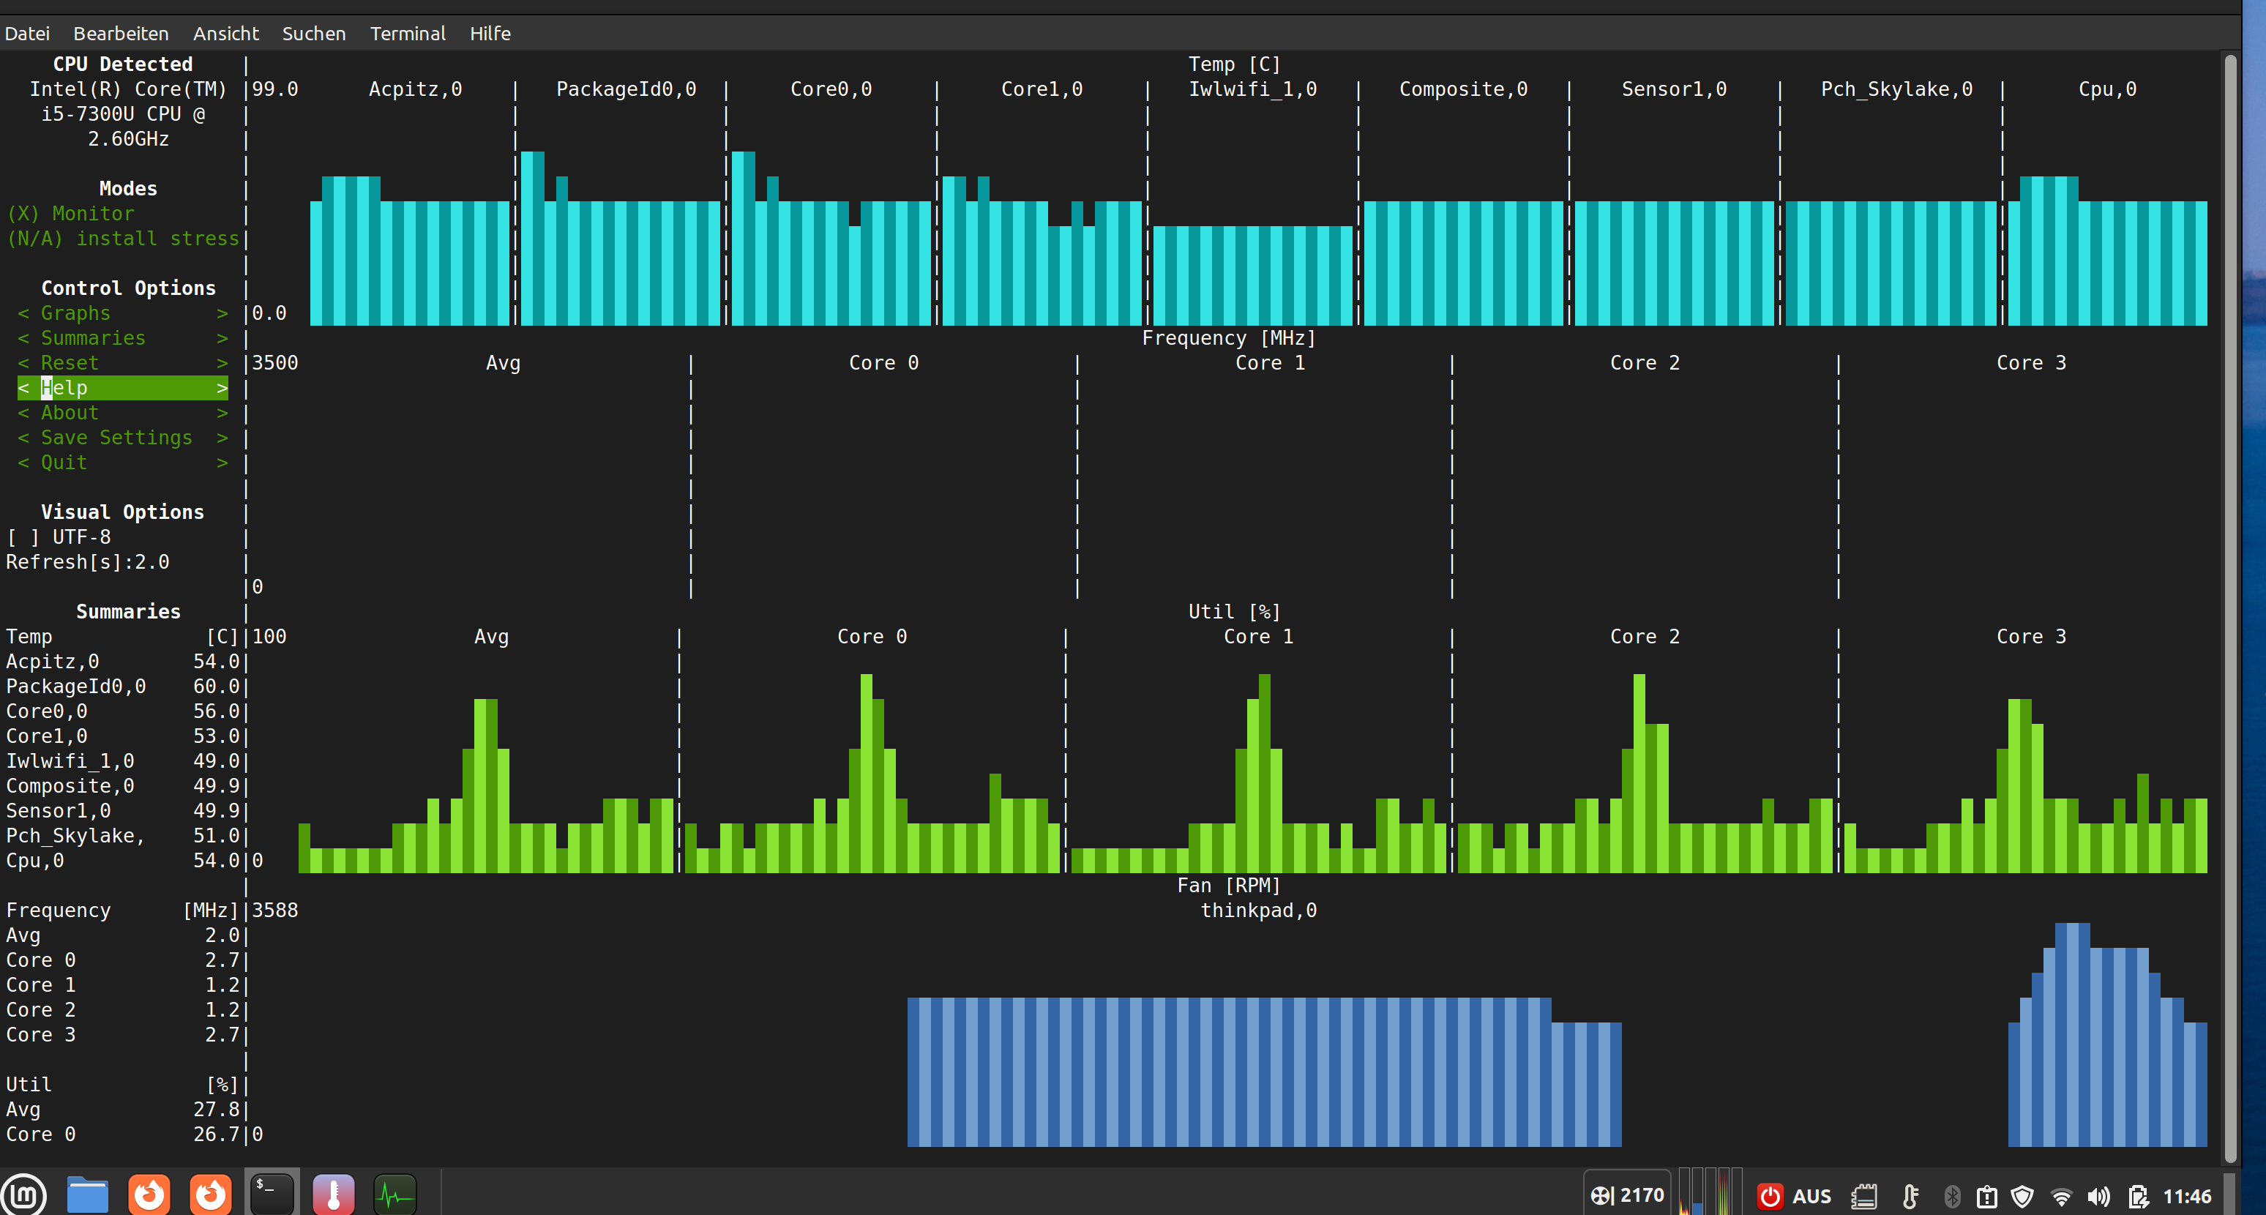Open the Bearbeiten menu
The height and width of the screenshot is (1215, 2266).
click(x=121, y=34)
